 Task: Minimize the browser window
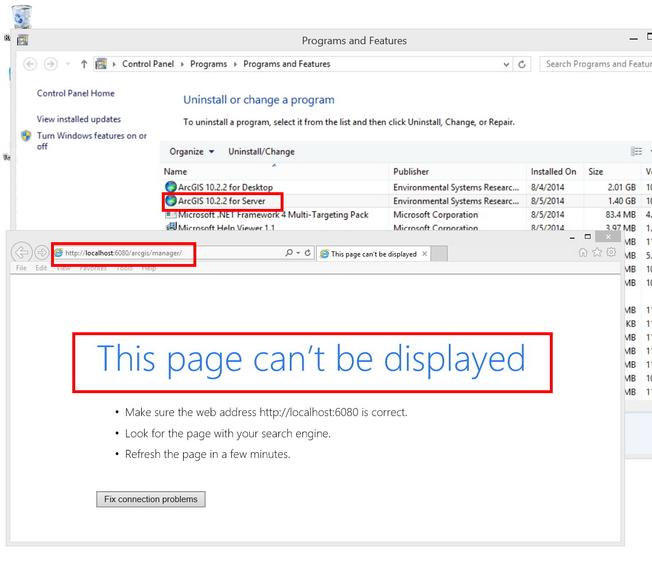pyautogui.click(x=572, y=238)
